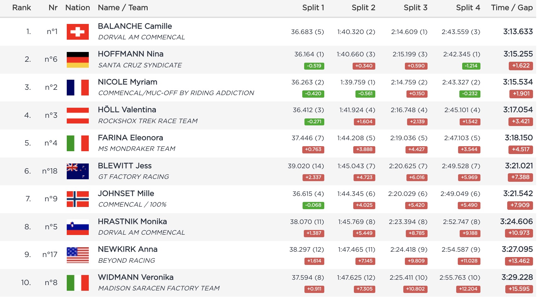
Task: Click the New Zealand flag for Blewitt
Action: (77, 171)
